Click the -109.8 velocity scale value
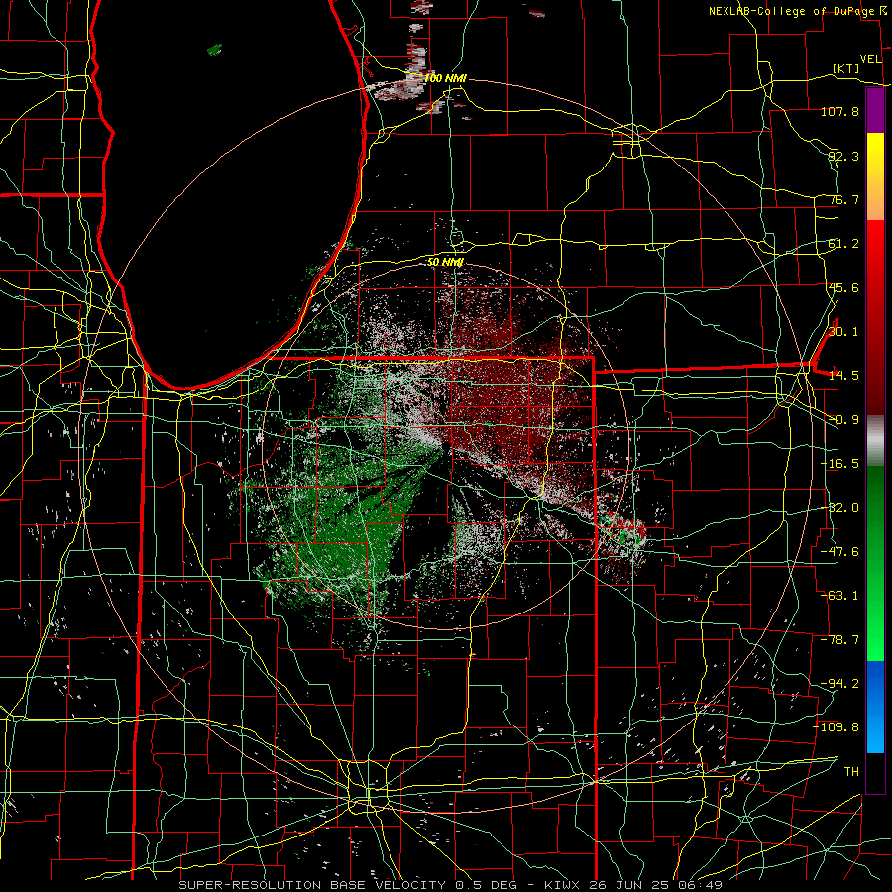The height and width of the screenshot is (892, 892). coord(836,727)
